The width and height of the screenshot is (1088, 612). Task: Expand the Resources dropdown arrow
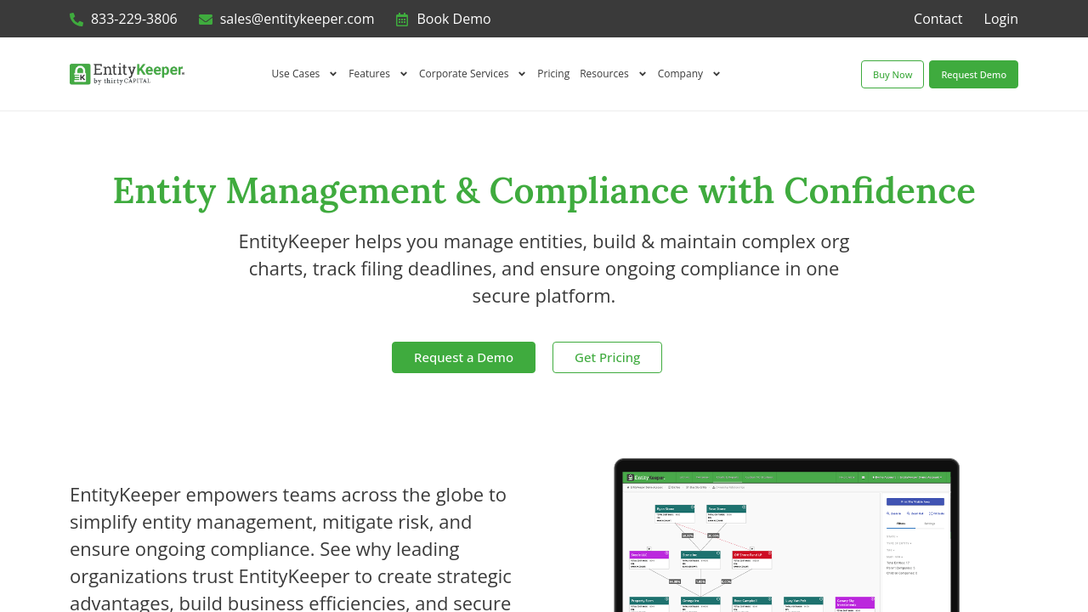643,74
